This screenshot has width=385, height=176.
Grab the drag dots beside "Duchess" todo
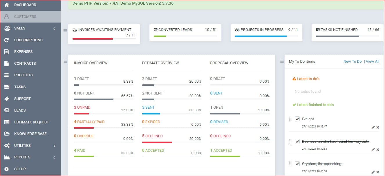[290, 141]
